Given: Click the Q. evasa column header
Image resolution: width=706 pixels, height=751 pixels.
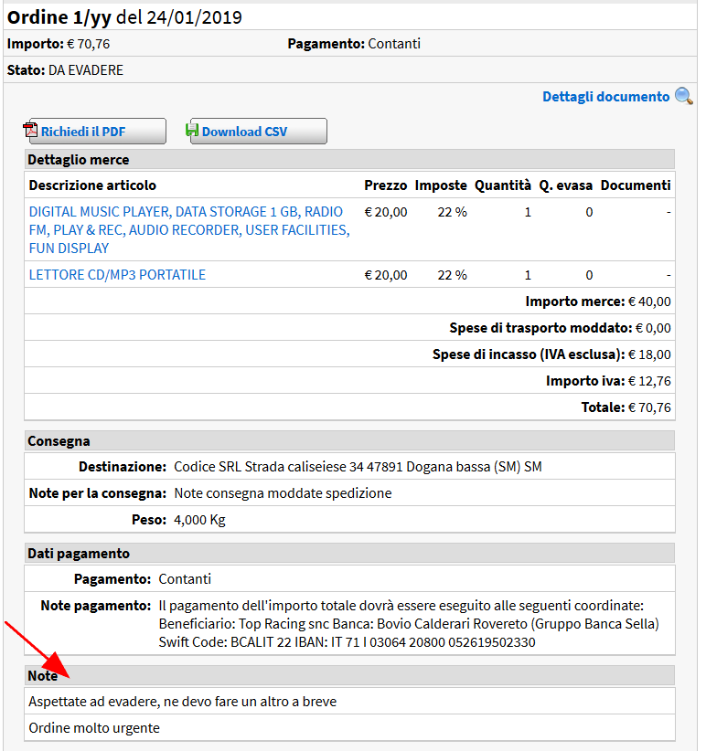Looking at the screenshot, I should (566, 185).
